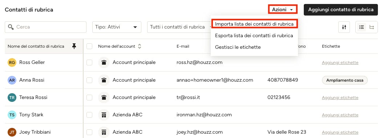Click Via delle Rose 23 cell
The height and width of the screenshot is (138, 383).
point(287,132)
